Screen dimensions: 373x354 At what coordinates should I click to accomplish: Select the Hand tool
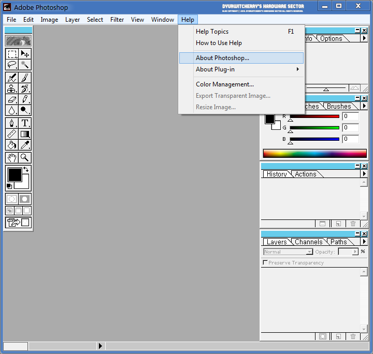coord(12,158)
